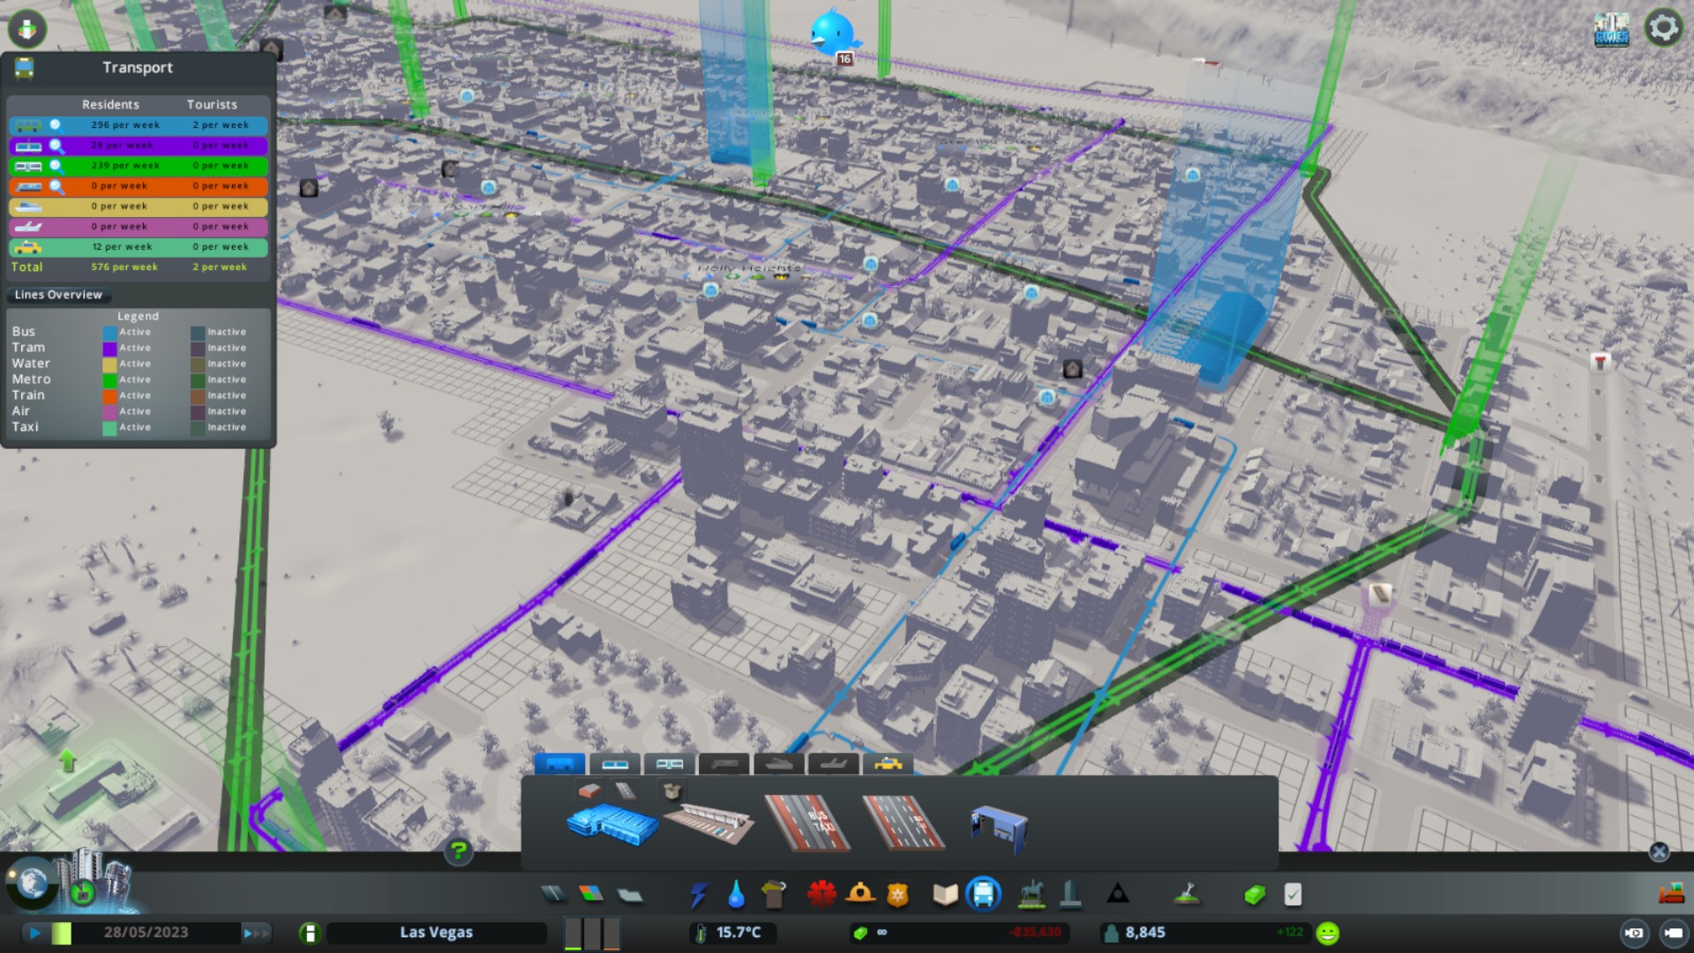Image resolution: width=1694 pixels, height=953 pixels.
Task: Open the Police Department menu
Action: (897, 895)
